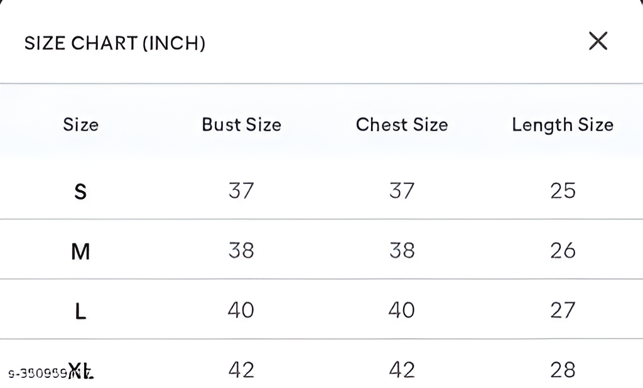Viewport: 643px width, 388px height.
Task: Click length value 26 in M row
Action: click(563, 251)
